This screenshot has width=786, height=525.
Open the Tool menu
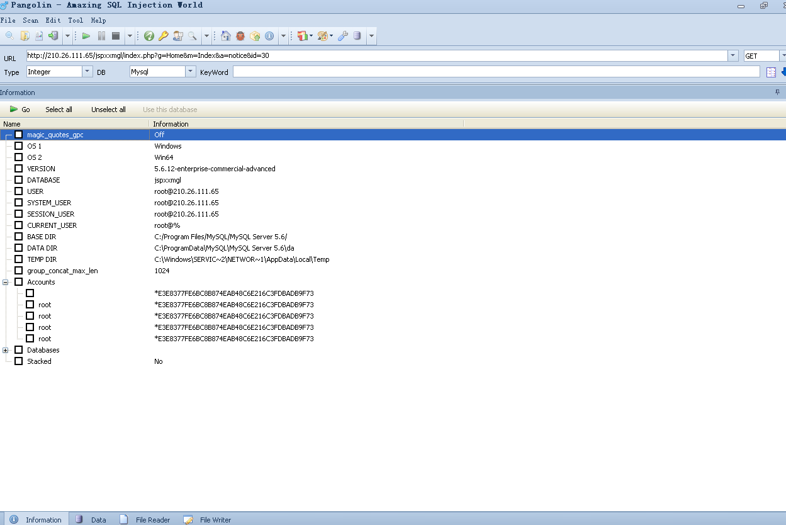[76, 20]
